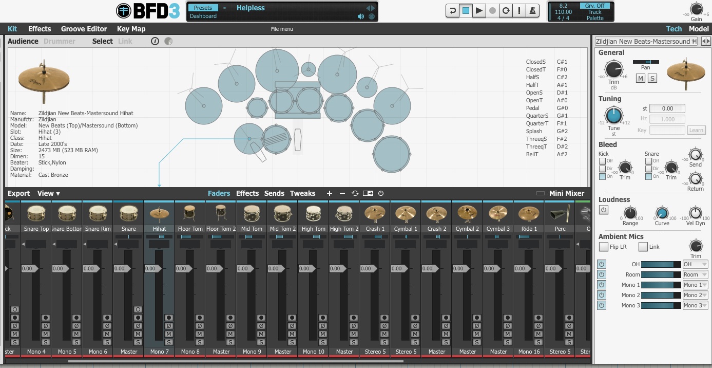This screenshot has width=712, height=368.
Task: Solo the Snare Top channel
Action: point(45,342)
